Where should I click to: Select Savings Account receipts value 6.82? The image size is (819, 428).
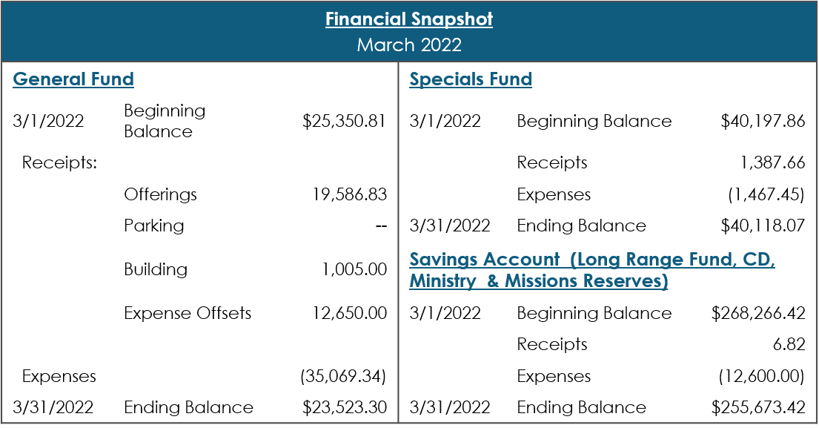tap(792, 344)
